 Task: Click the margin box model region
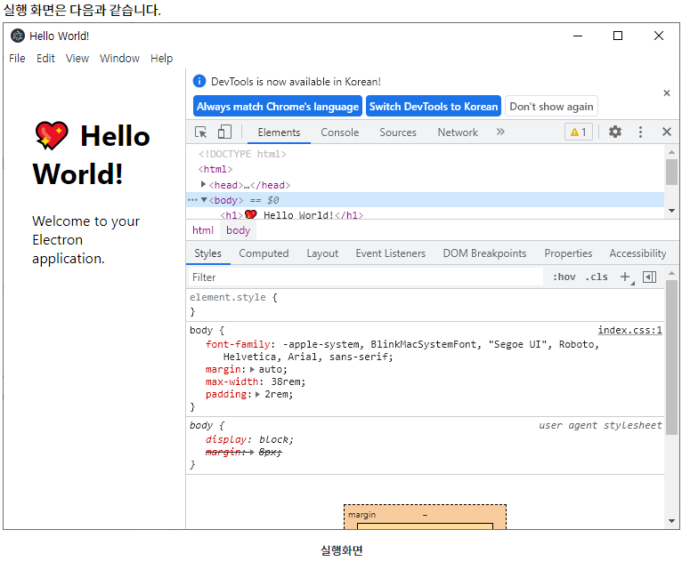click(x=425, y=515)
